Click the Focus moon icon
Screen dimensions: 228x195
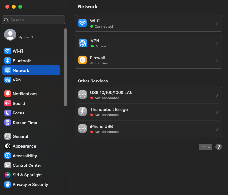click(8, 113)
